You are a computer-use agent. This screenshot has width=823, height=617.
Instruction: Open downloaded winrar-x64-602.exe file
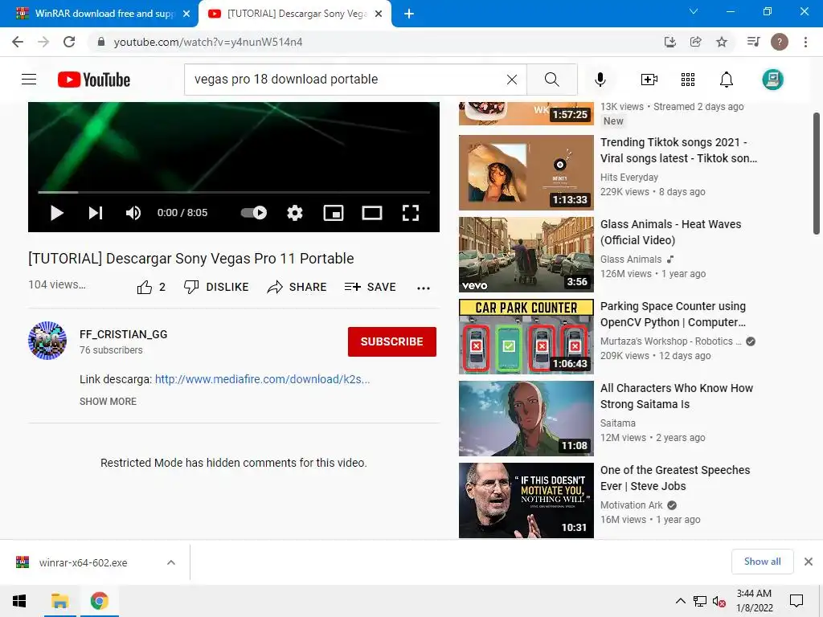83,562
